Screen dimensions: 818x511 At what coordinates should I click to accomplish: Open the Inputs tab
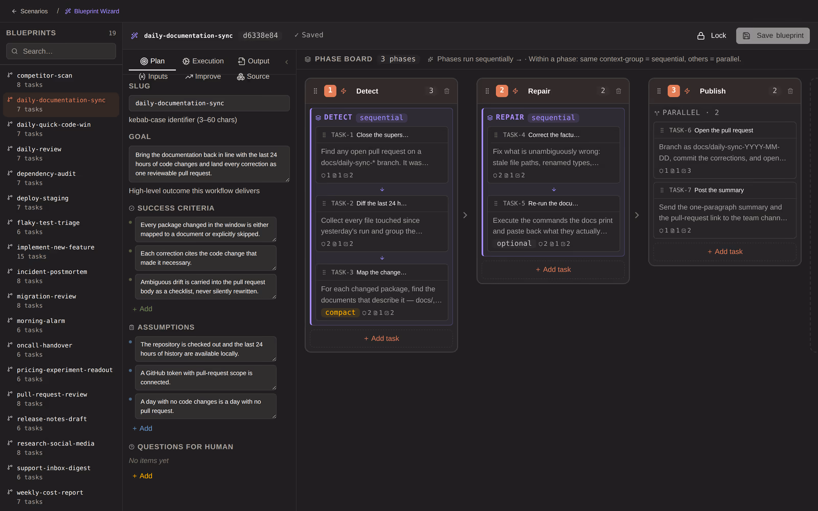coord(153,76)
